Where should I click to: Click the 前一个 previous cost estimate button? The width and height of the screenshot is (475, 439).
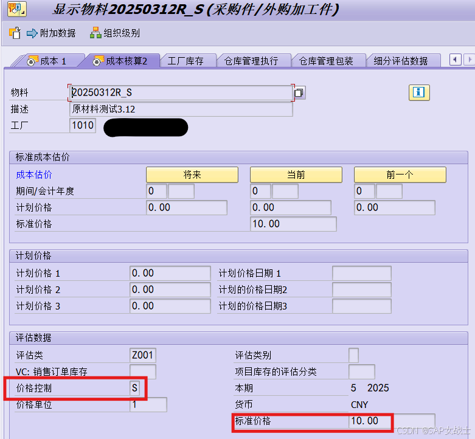400,175
